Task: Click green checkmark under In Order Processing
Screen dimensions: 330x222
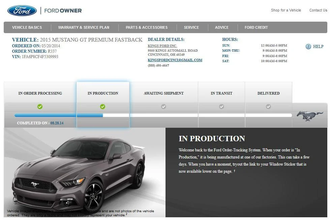Action: click(x=40, y=106)
